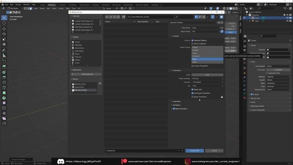This screenshot has height=165, width=293.
Task: Switch file browser to vertical list display
Action: click(x=196, y=17)
